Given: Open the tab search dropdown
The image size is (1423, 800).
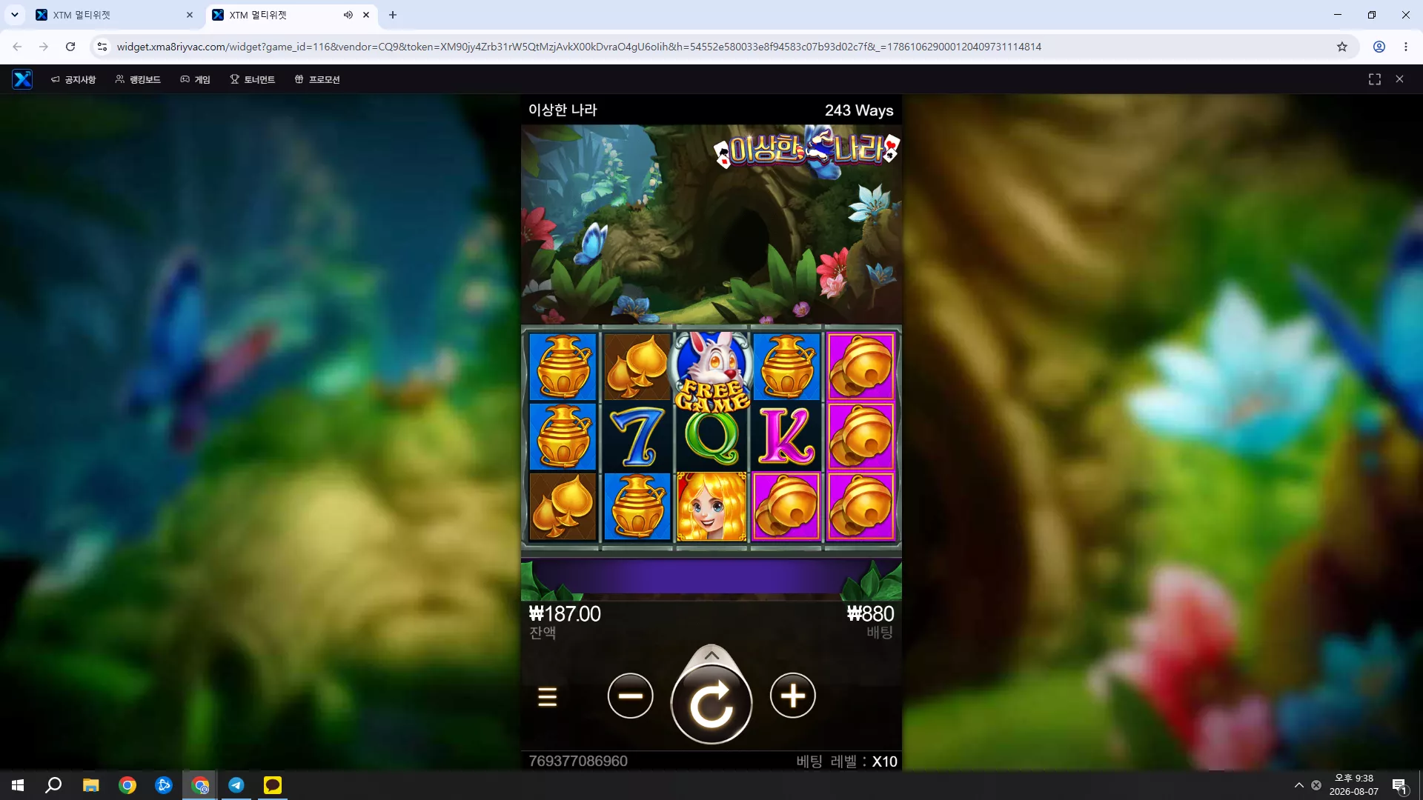Looking at the screenshot, I should (14, 15).
